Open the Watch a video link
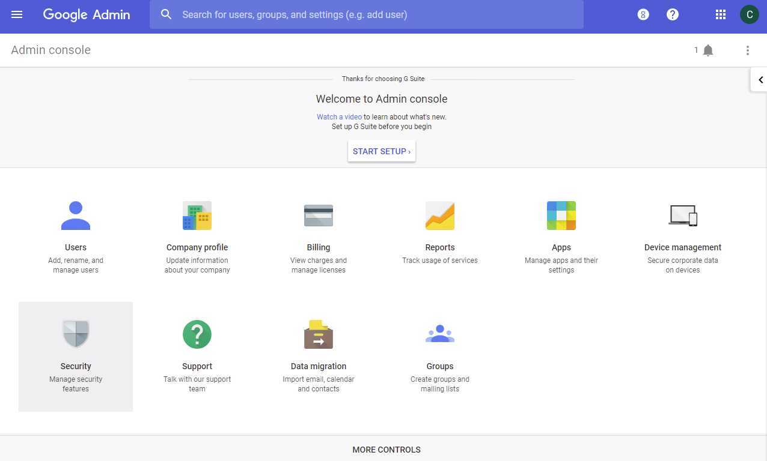 click(339, 116)
